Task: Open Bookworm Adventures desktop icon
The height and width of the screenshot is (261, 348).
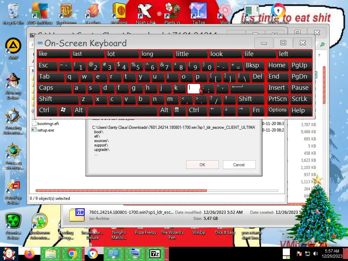Action: [40, 226]
